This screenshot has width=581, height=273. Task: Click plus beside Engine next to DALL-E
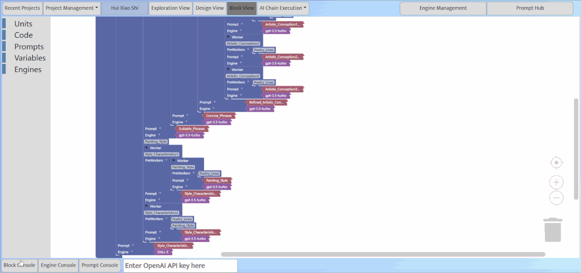131,252
